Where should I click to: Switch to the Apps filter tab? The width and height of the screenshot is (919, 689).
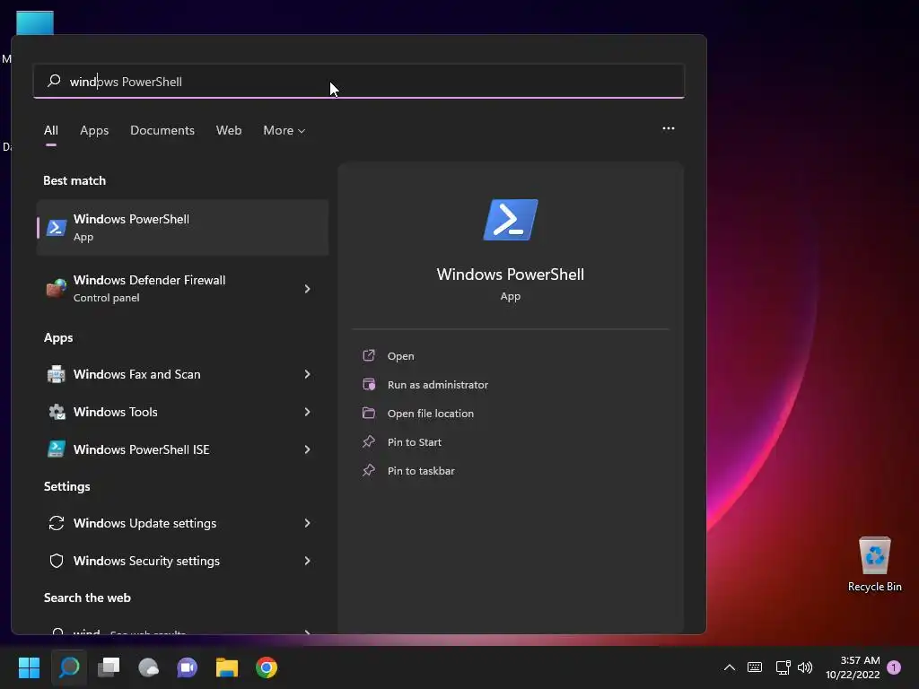[x=94, y=130]
